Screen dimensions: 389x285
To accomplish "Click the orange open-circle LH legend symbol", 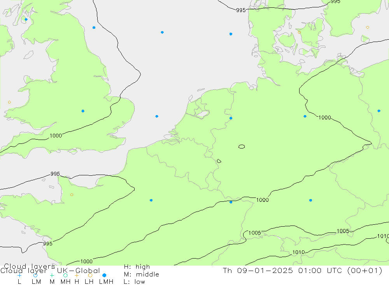I will (x=90, y=275).
